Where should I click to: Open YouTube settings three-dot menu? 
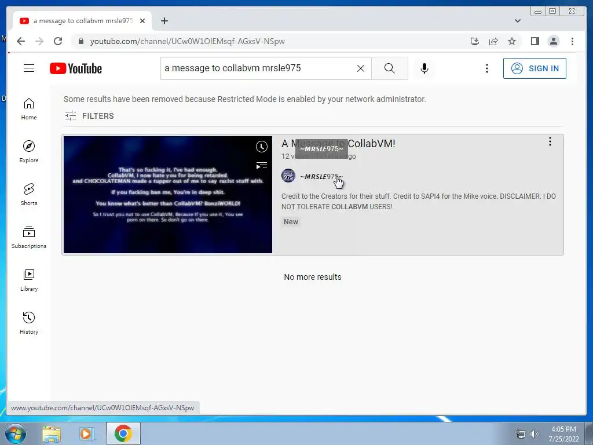tap(486, 68)
